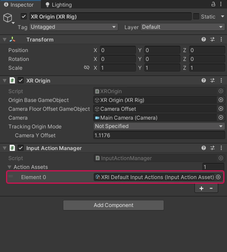The height and width of the screenshot is (252, 227).
Task: Open Transform component three-dot menu
Action: point(221,39)
